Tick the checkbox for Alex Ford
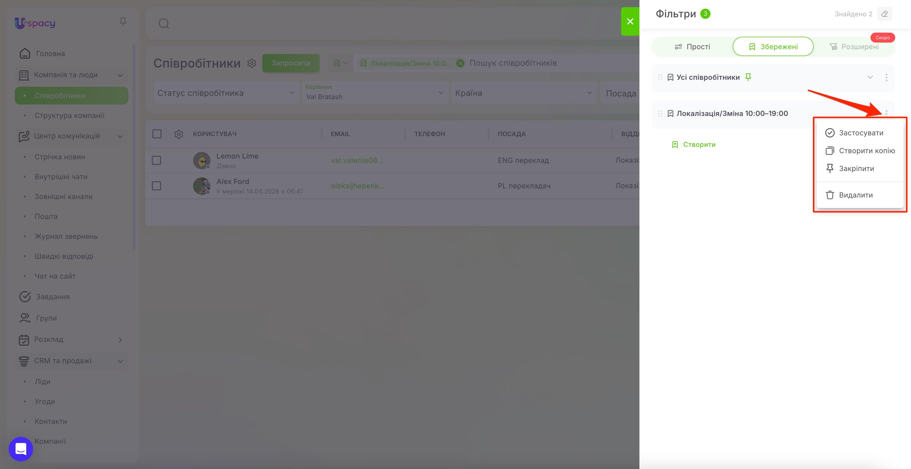911x469 pixels. tap(156, 186)
